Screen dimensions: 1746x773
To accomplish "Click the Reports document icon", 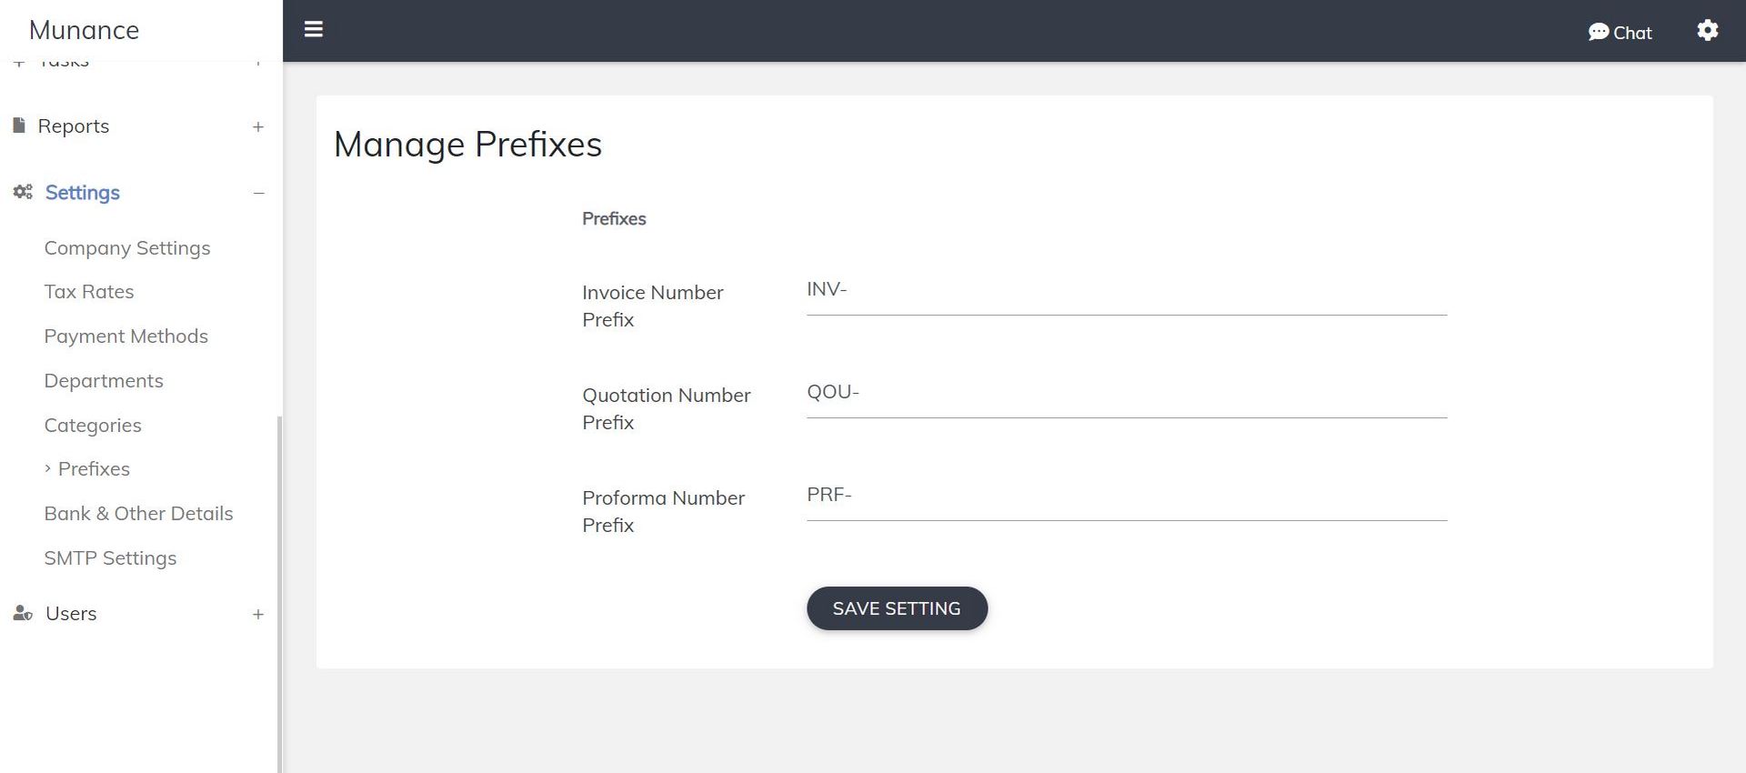I will click(x=19, y=125).
